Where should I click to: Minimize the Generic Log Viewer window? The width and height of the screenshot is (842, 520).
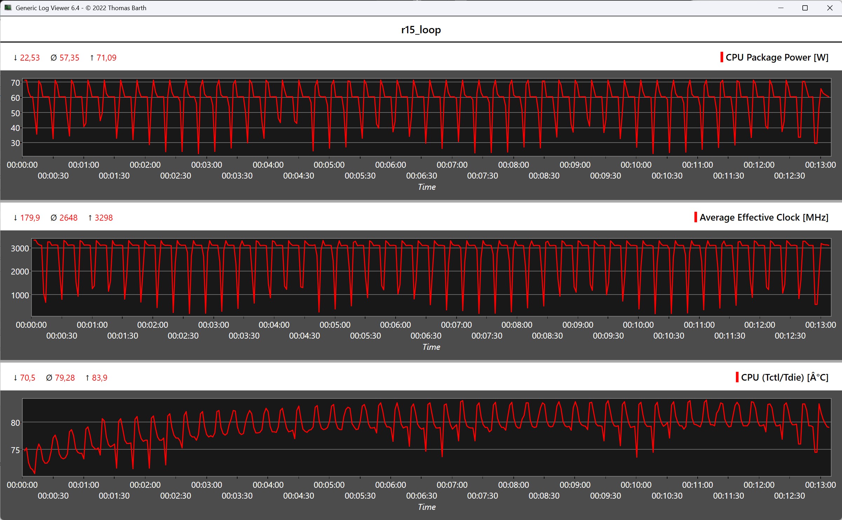pos(781,8)
